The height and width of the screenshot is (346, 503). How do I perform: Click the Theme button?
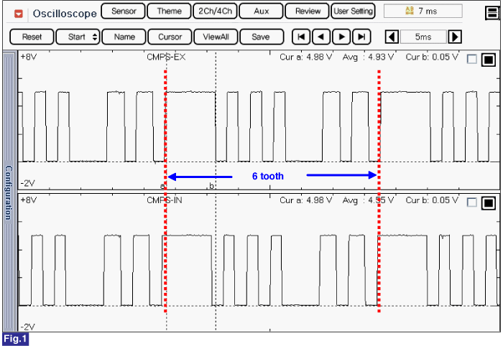(170, 11)
